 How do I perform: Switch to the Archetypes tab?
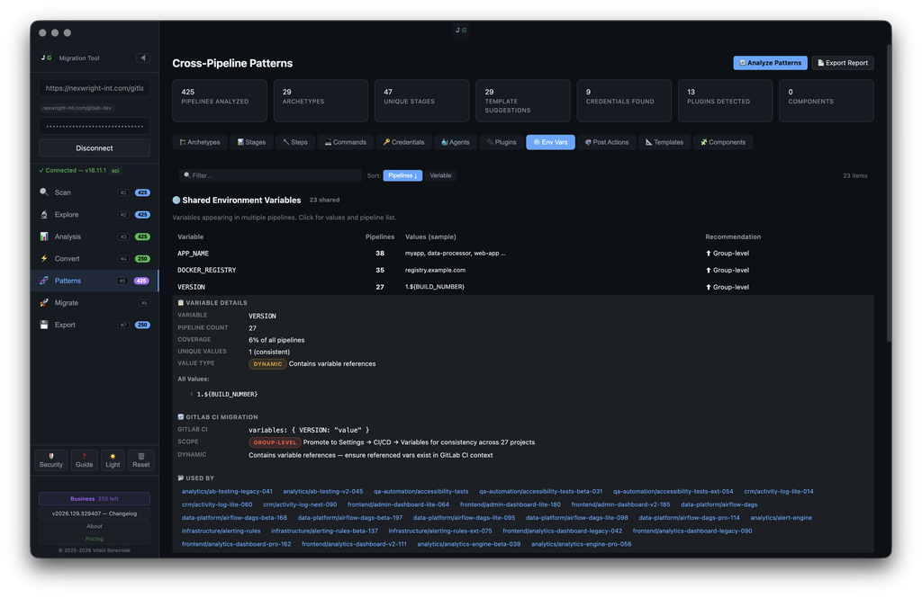pos(199,142)
